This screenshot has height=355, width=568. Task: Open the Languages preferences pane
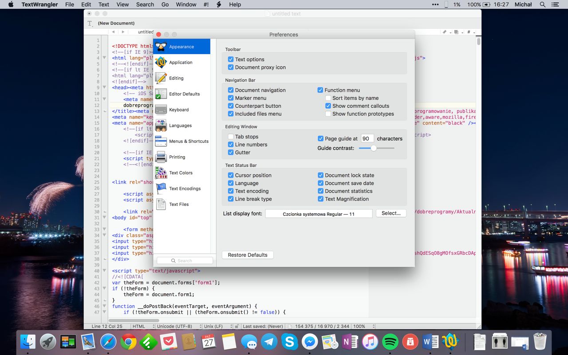181,126
